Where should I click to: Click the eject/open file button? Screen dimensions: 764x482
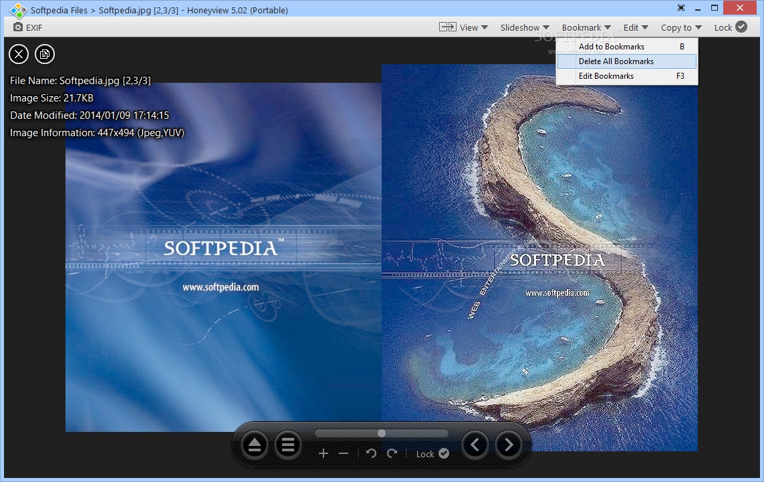point(255,445)
